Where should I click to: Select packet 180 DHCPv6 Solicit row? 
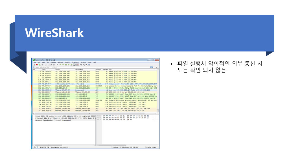(x=95, y=84)
